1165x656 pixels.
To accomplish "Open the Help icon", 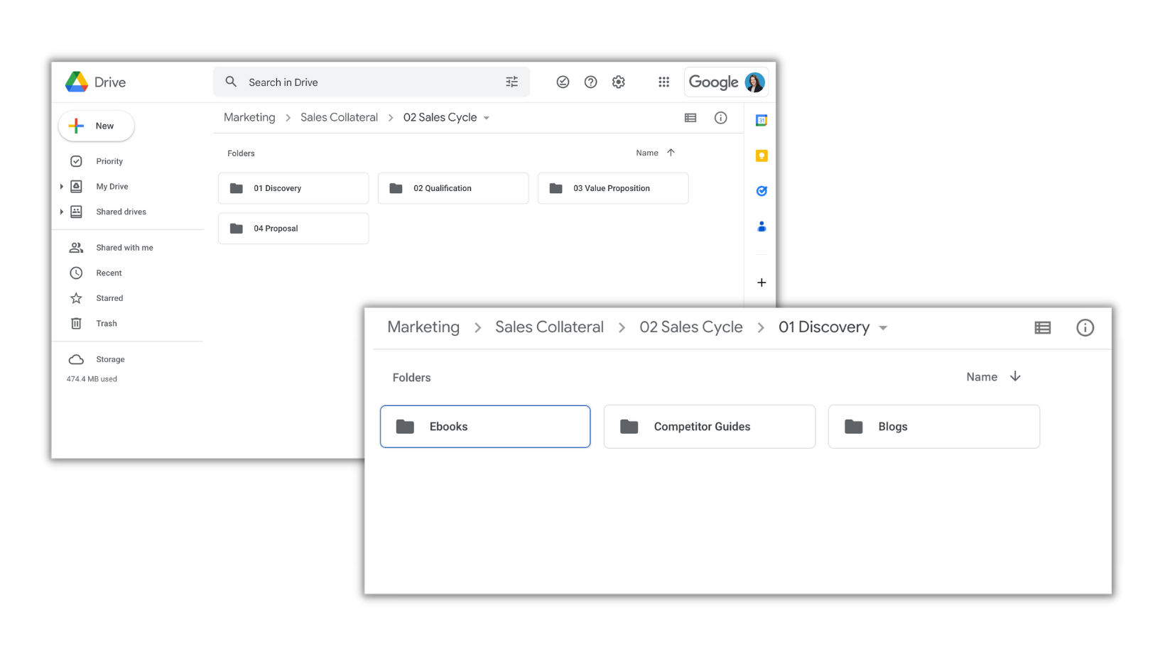I will pyautogui.click(x=590, y=82).
